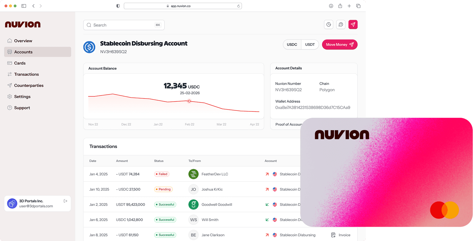The image size is (473, 241).
Task: Click Nuvion Number NV3H639SQ2 in Account Details
Action: (288, 90)
